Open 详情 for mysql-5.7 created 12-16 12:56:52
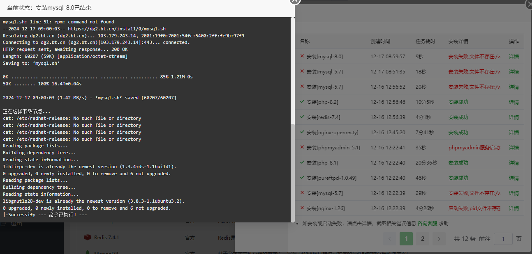This screenshot has width=532, height=254. click(x=513, y=87)
